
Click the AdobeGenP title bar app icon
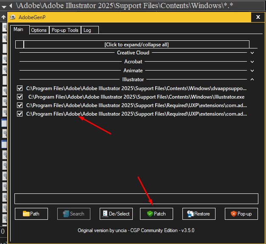pos(13,17)
